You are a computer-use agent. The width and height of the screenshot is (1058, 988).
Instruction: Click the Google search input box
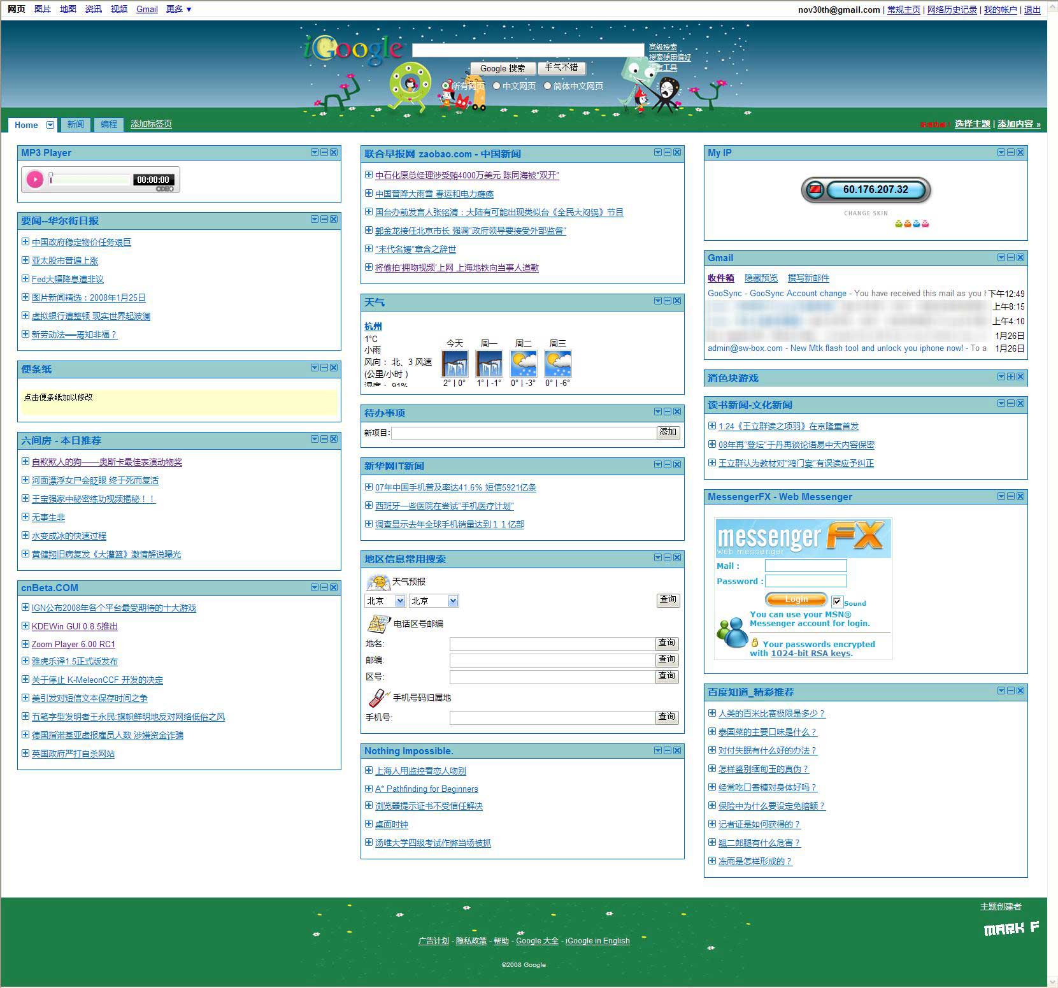(x=528, y=50)
